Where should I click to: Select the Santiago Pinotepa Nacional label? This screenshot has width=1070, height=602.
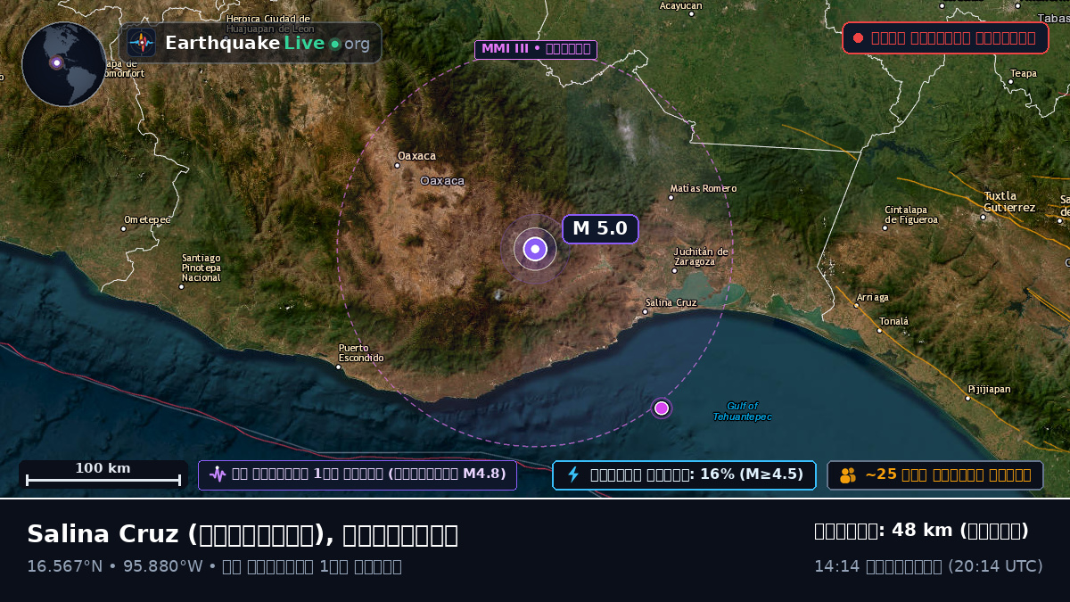click(201, 268)
